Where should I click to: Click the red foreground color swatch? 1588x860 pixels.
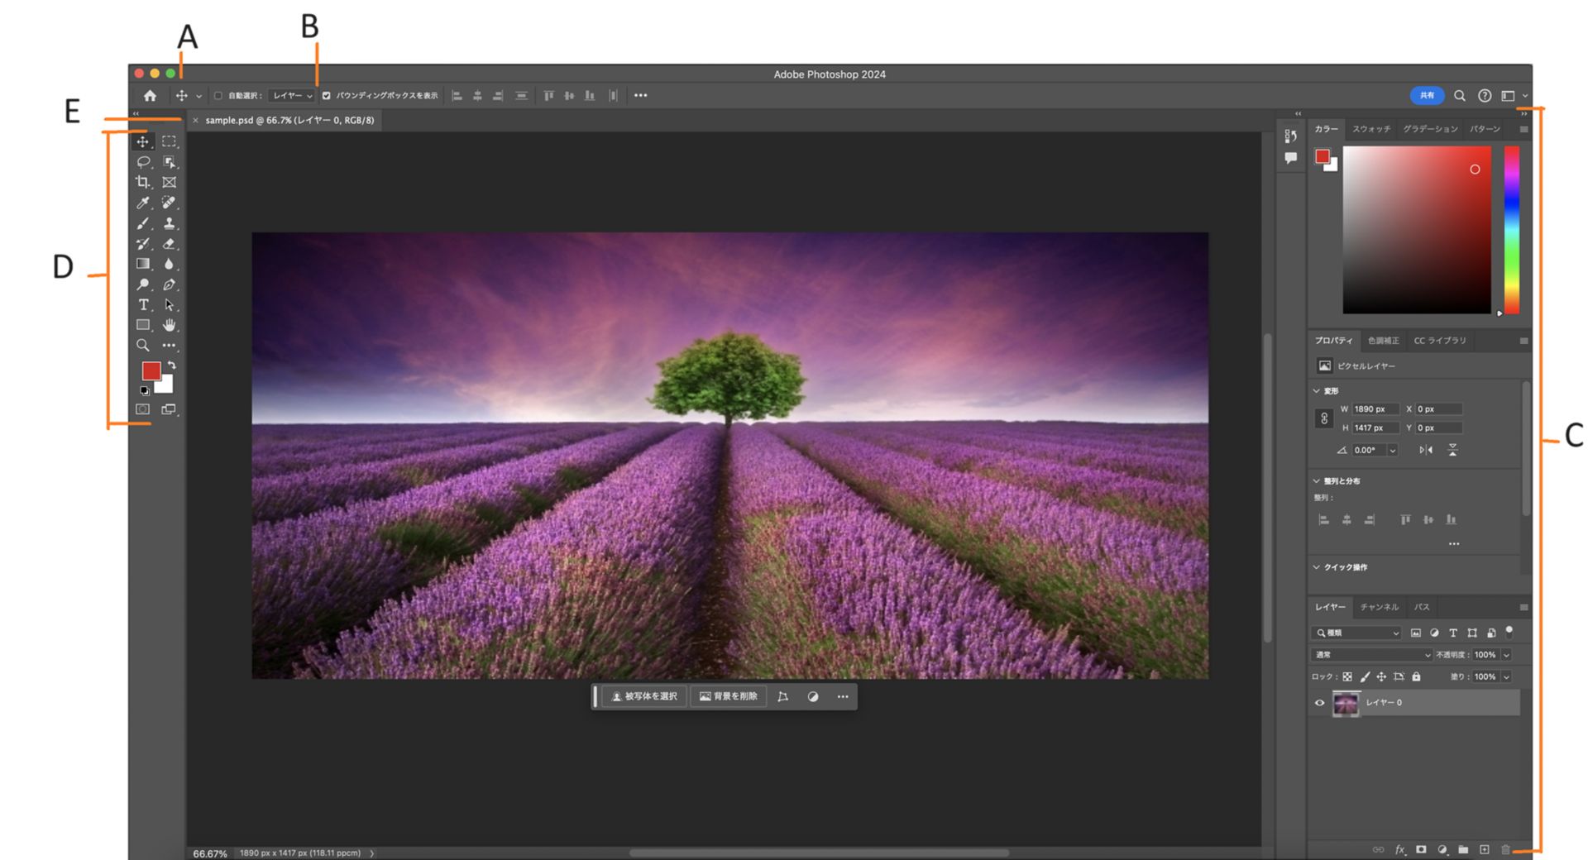point(151,370)
